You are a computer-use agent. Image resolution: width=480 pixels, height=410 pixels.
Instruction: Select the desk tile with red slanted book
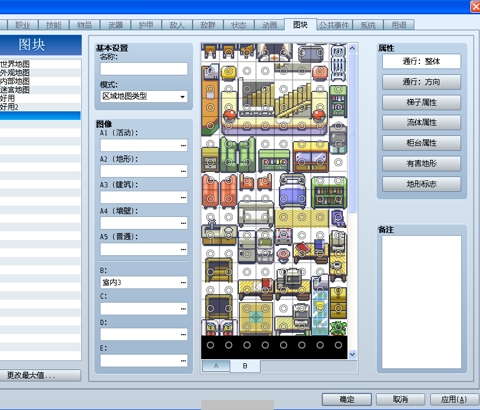point(302,254)
